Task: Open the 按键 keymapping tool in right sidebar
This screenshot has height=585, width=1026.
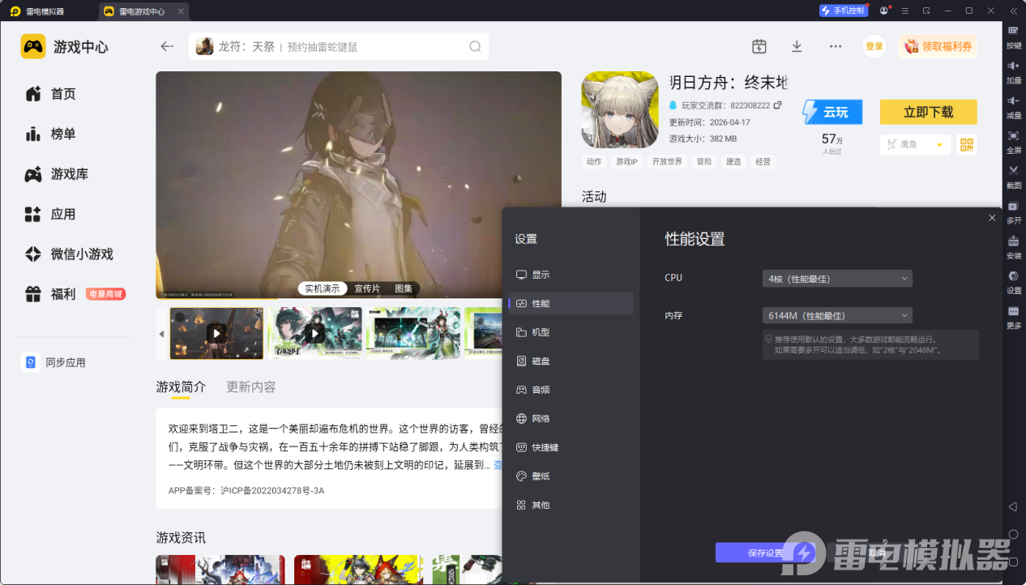Action: point(1013,36)
